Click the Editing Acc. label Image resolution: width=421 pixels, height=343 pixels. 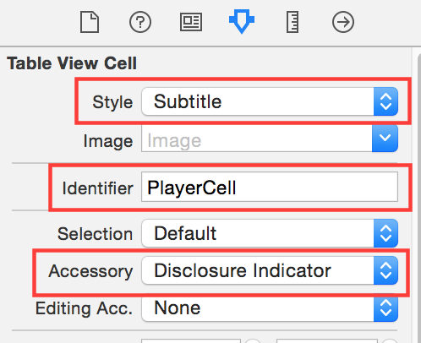tap(84, 308)
